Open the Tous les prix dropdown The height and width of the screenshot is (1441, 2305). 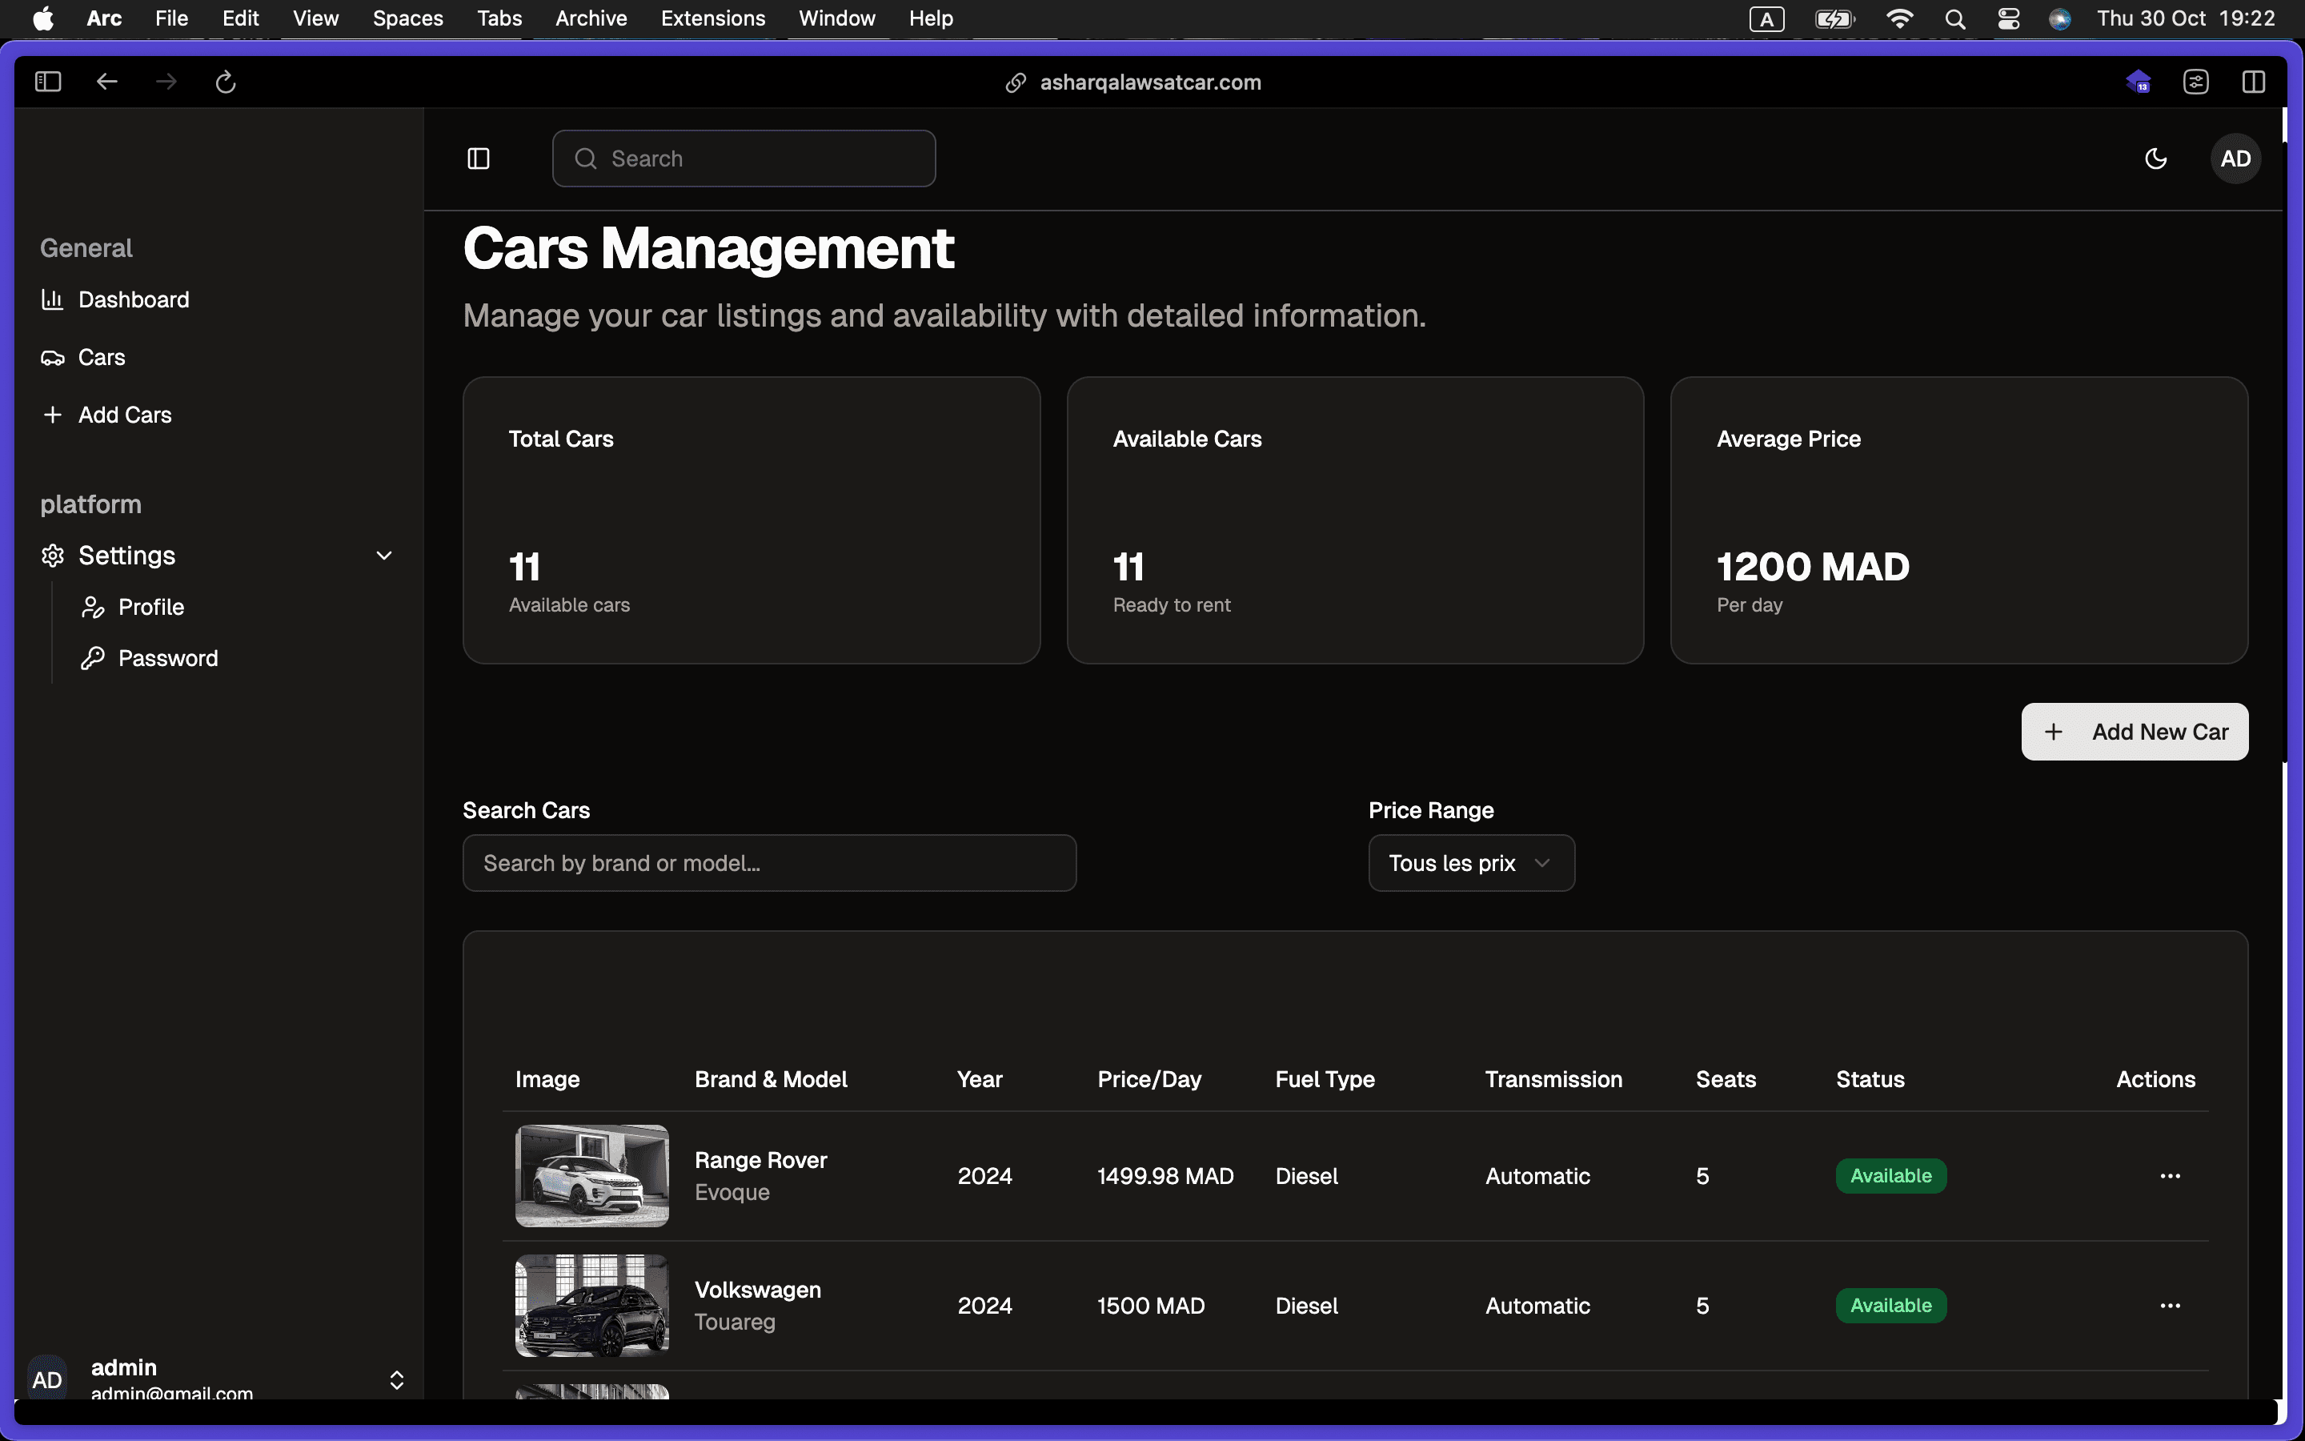click(x=1470, y=864)
